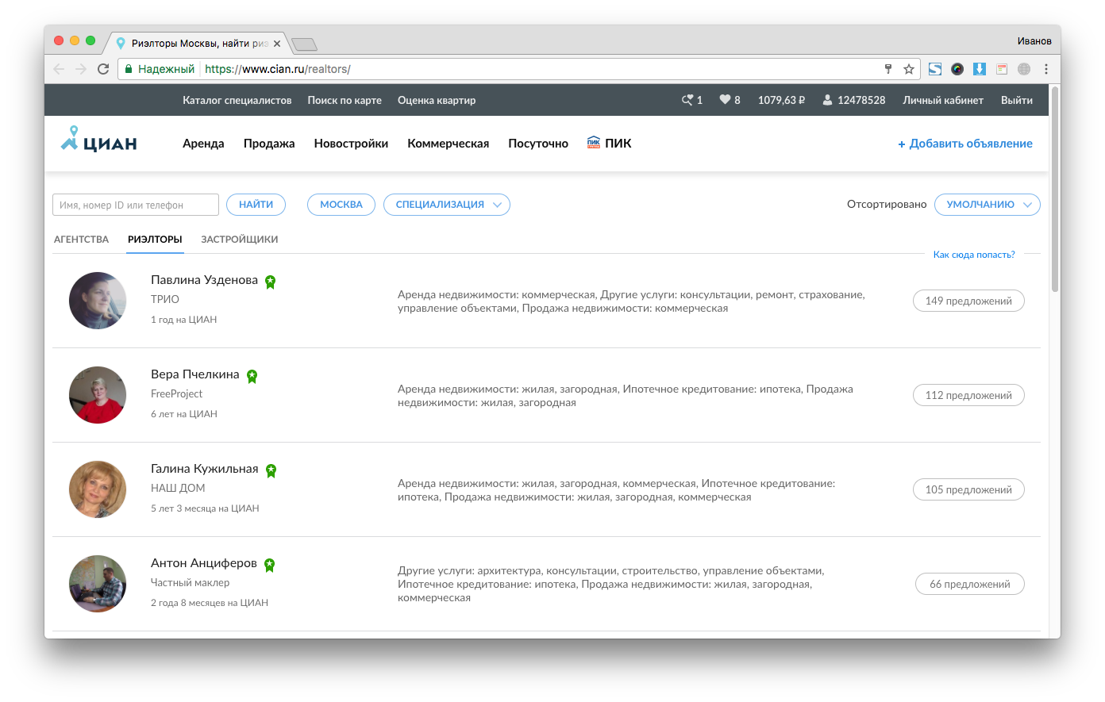The image size is (1105, 702).
Task: Switch to the АГЕНТСТВА tab
Action: point(81,239)
